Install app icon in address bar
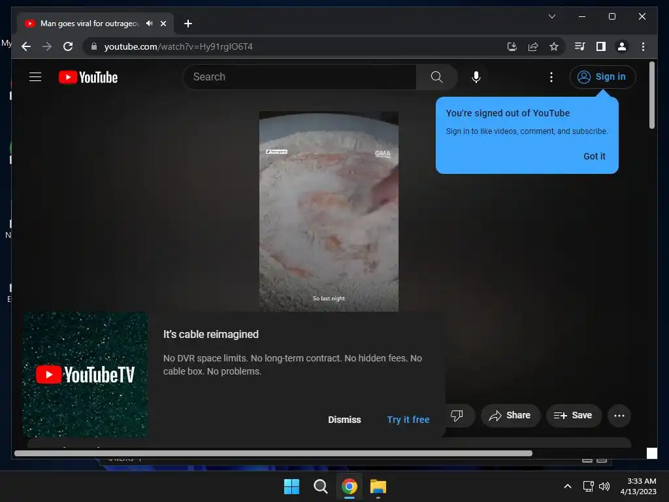 [x=512, y=46]
